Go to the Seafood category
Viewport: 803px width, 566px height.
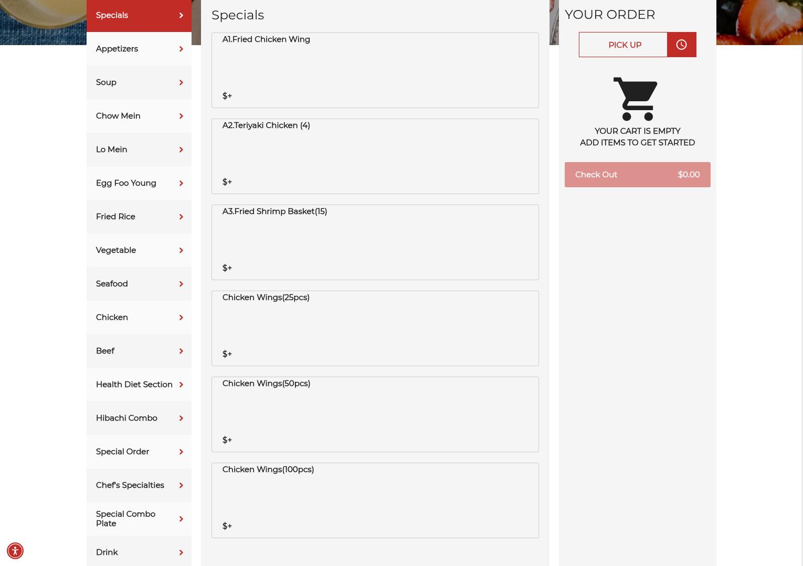pyautogui.click(x=139, y=284)
